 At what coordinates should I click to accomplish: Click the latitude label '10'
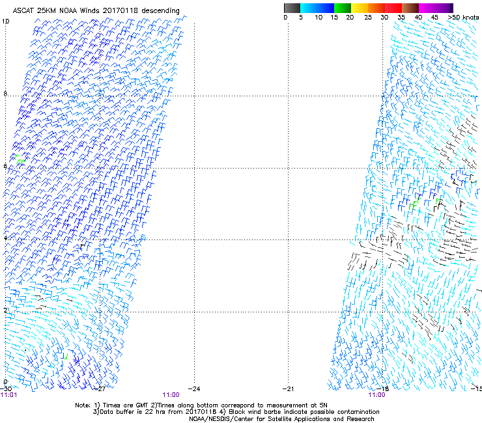click(5, 21)
